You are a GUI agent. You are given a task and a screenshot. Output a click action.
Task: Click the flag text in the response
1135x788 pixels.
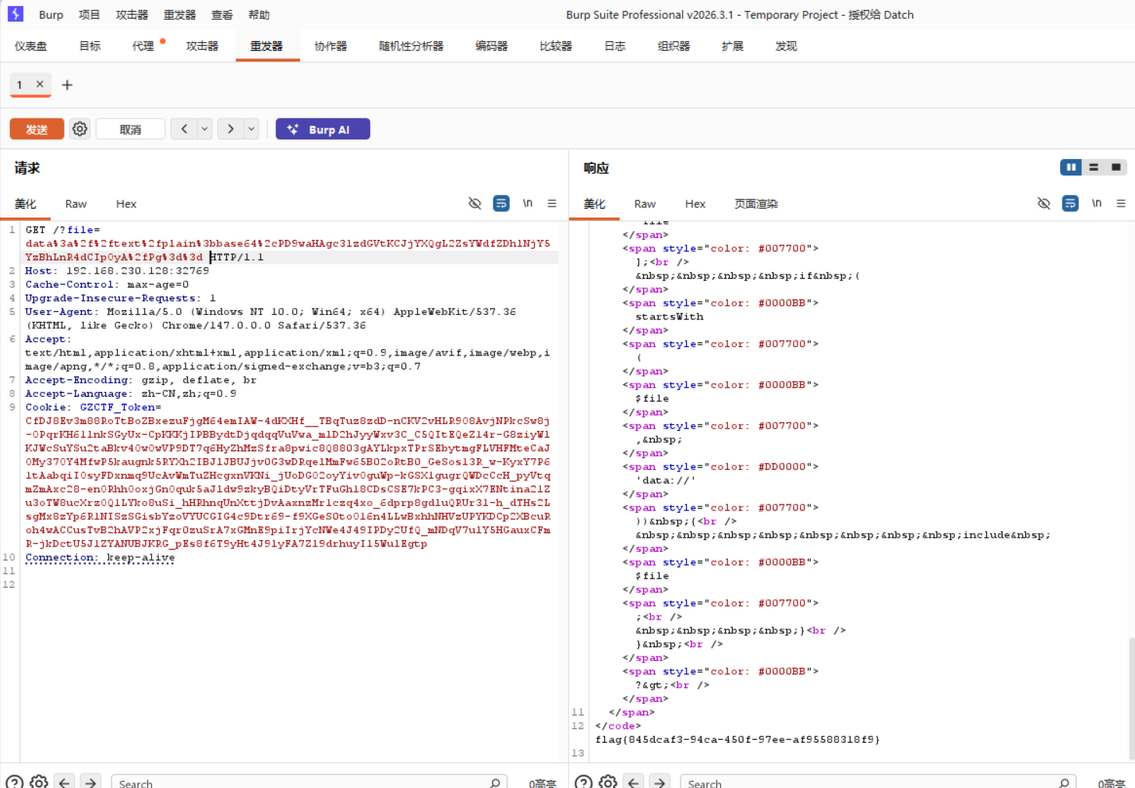click(737, 740)
